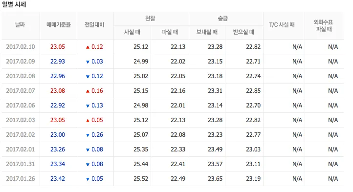Select date 2017.02.01
Screen dimensions: 353x192
click(21, 149)
